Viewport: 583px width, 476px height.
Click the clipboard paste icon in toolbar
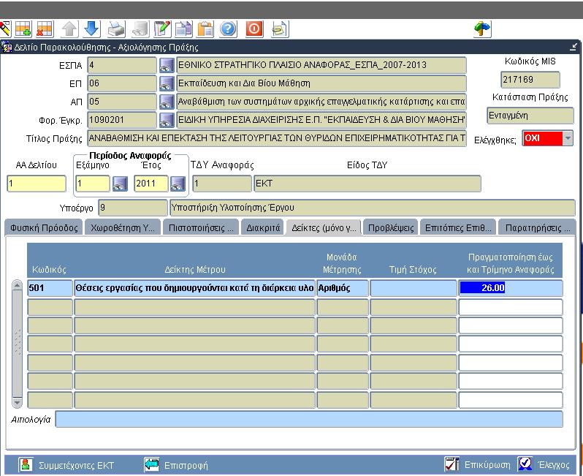tap(205, 29)
